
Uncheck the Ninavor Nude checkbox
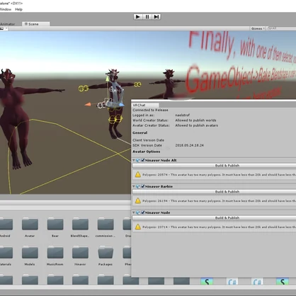tap(142, 212)
